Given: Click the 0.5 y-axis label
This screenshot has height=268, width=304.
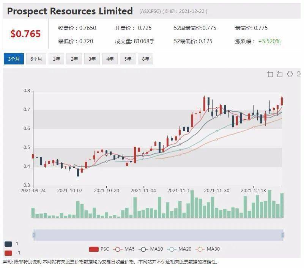Looking at the screenshot, I should pyautogui.click(x=27, y=147).
